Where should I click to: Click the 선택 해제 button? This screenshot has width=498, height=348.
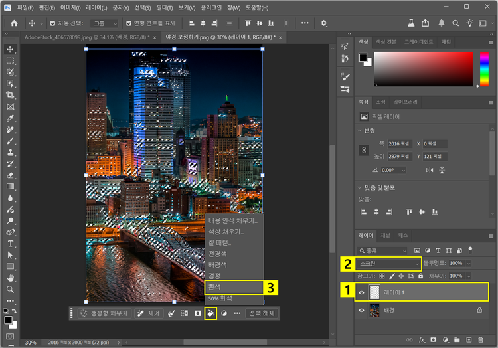pos(262,313)
